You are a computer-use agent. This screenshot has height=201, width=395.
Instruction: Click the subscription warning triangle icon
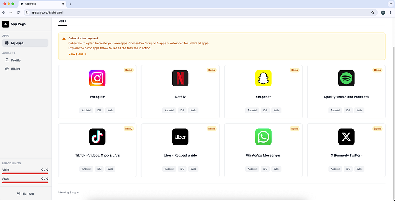[64, 38]
